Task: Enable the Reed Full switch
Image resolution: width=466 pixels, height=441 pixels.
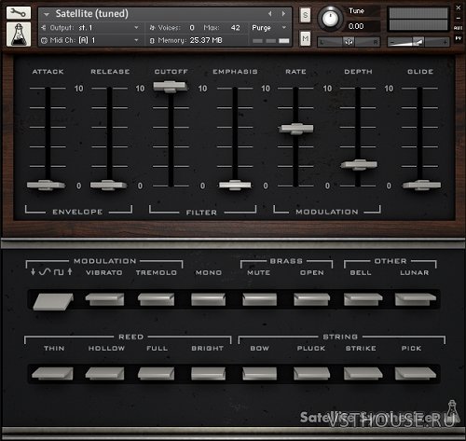Action: 156,374
